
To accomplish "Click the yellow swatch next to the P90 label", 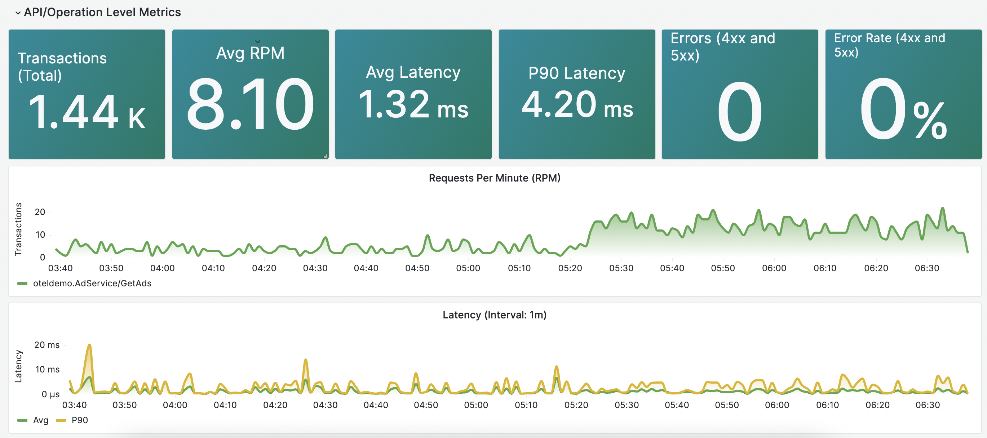I will click(61, 420).
